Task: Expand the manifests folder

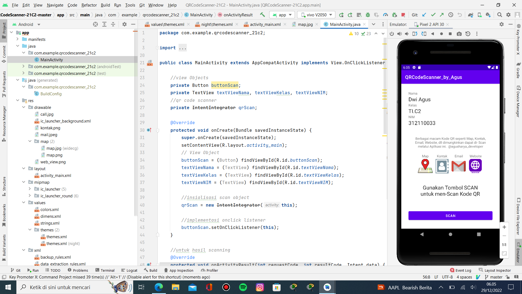Action: click(x=17, y=39)
